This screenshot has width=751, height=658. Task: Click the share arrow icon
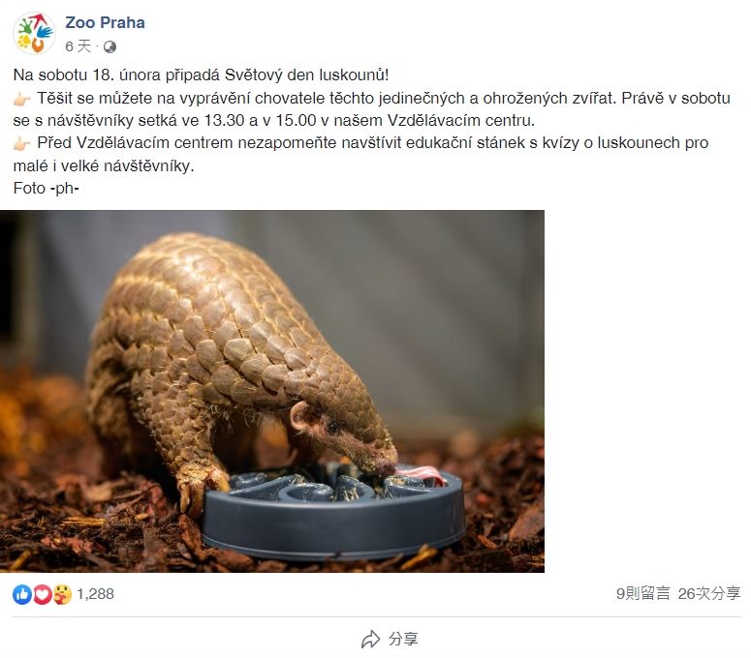371,640
